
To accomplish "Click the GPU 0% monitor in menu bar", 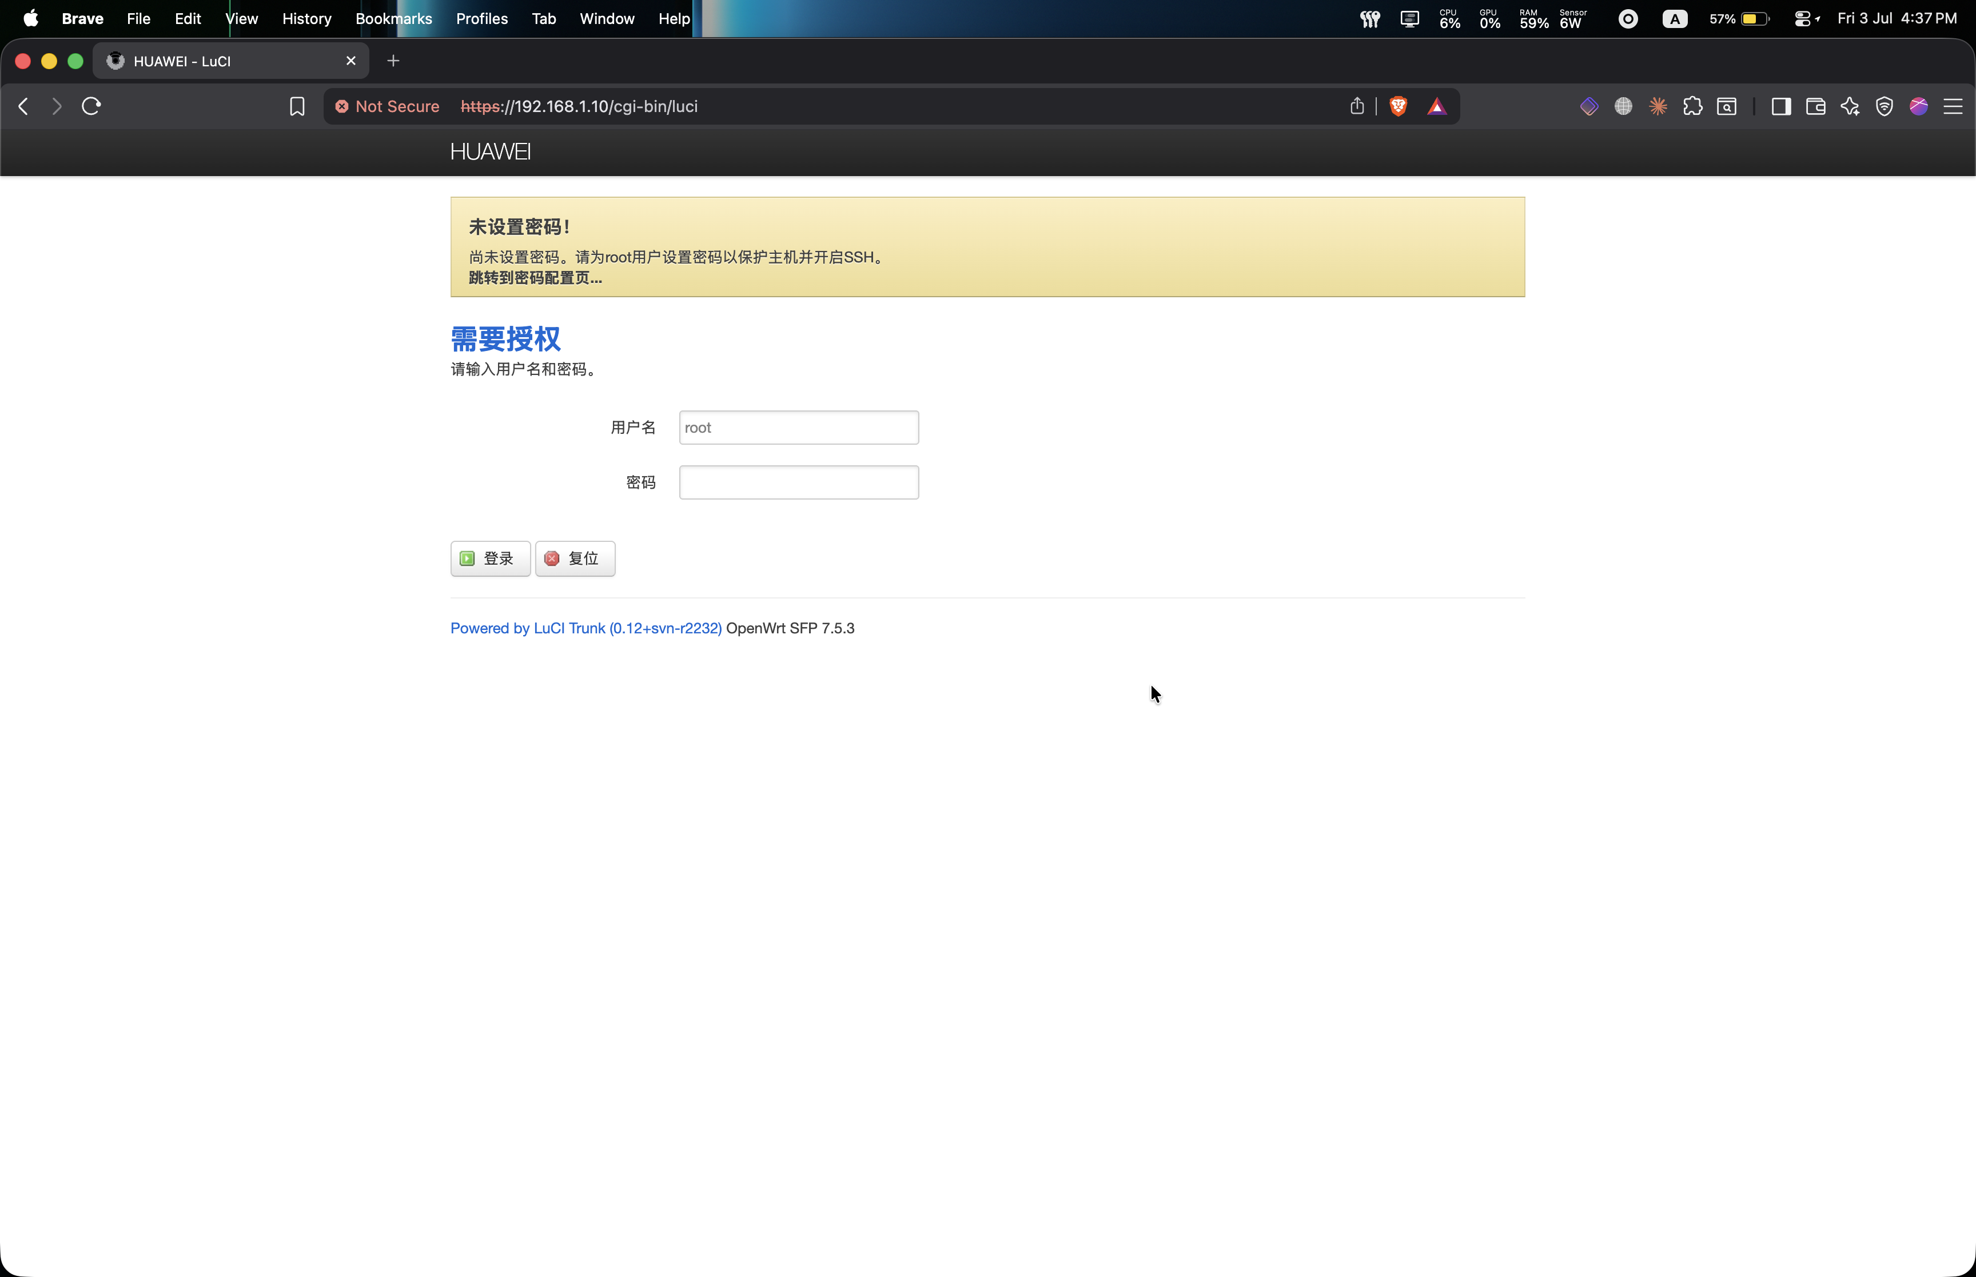I will tap(1490, 18).
